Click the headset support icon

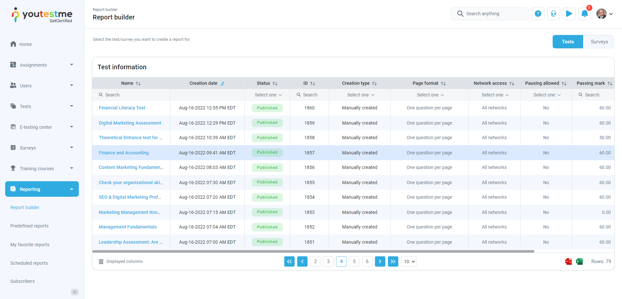point(553,14)
